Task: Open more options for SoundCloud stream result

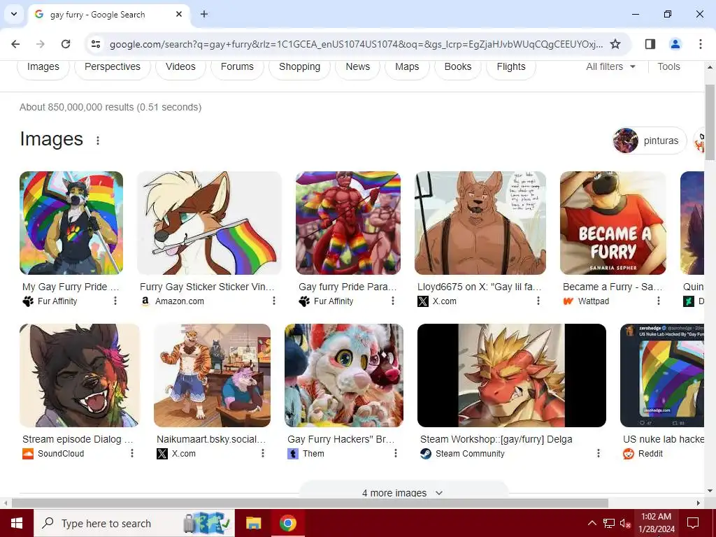Action: pyautogui.click(x=132, y=453)
